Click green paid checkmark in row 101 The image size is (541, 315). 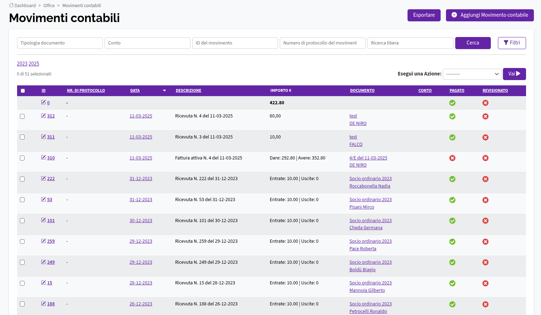(x=452, y=221)
